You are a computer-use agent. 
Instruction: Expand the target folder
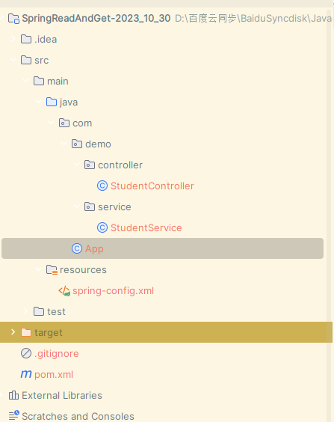coord(13,332)
